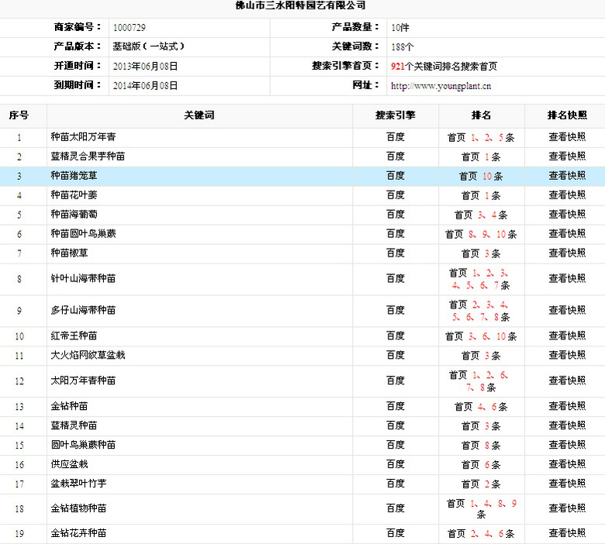Click the 排名 column header
This screenshot has height=544, width=605.
[481, 115]
